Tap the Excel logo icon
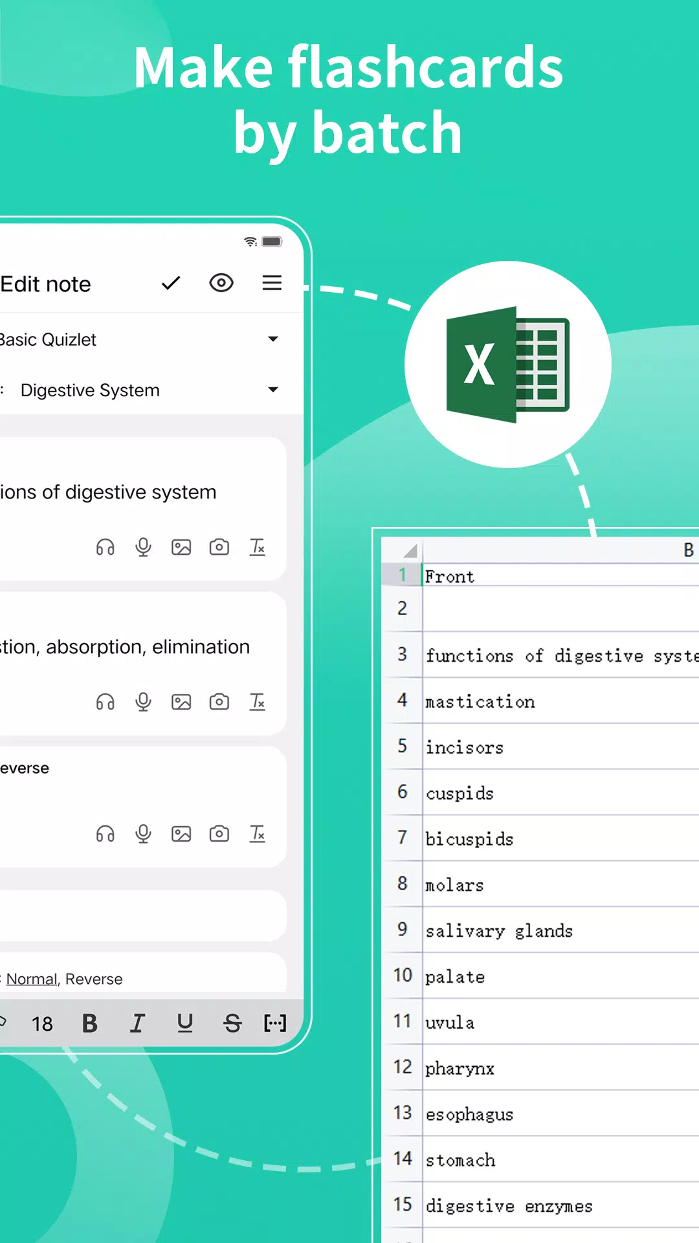The width and height of the screenshot is (699, 1243). [508, 364]
